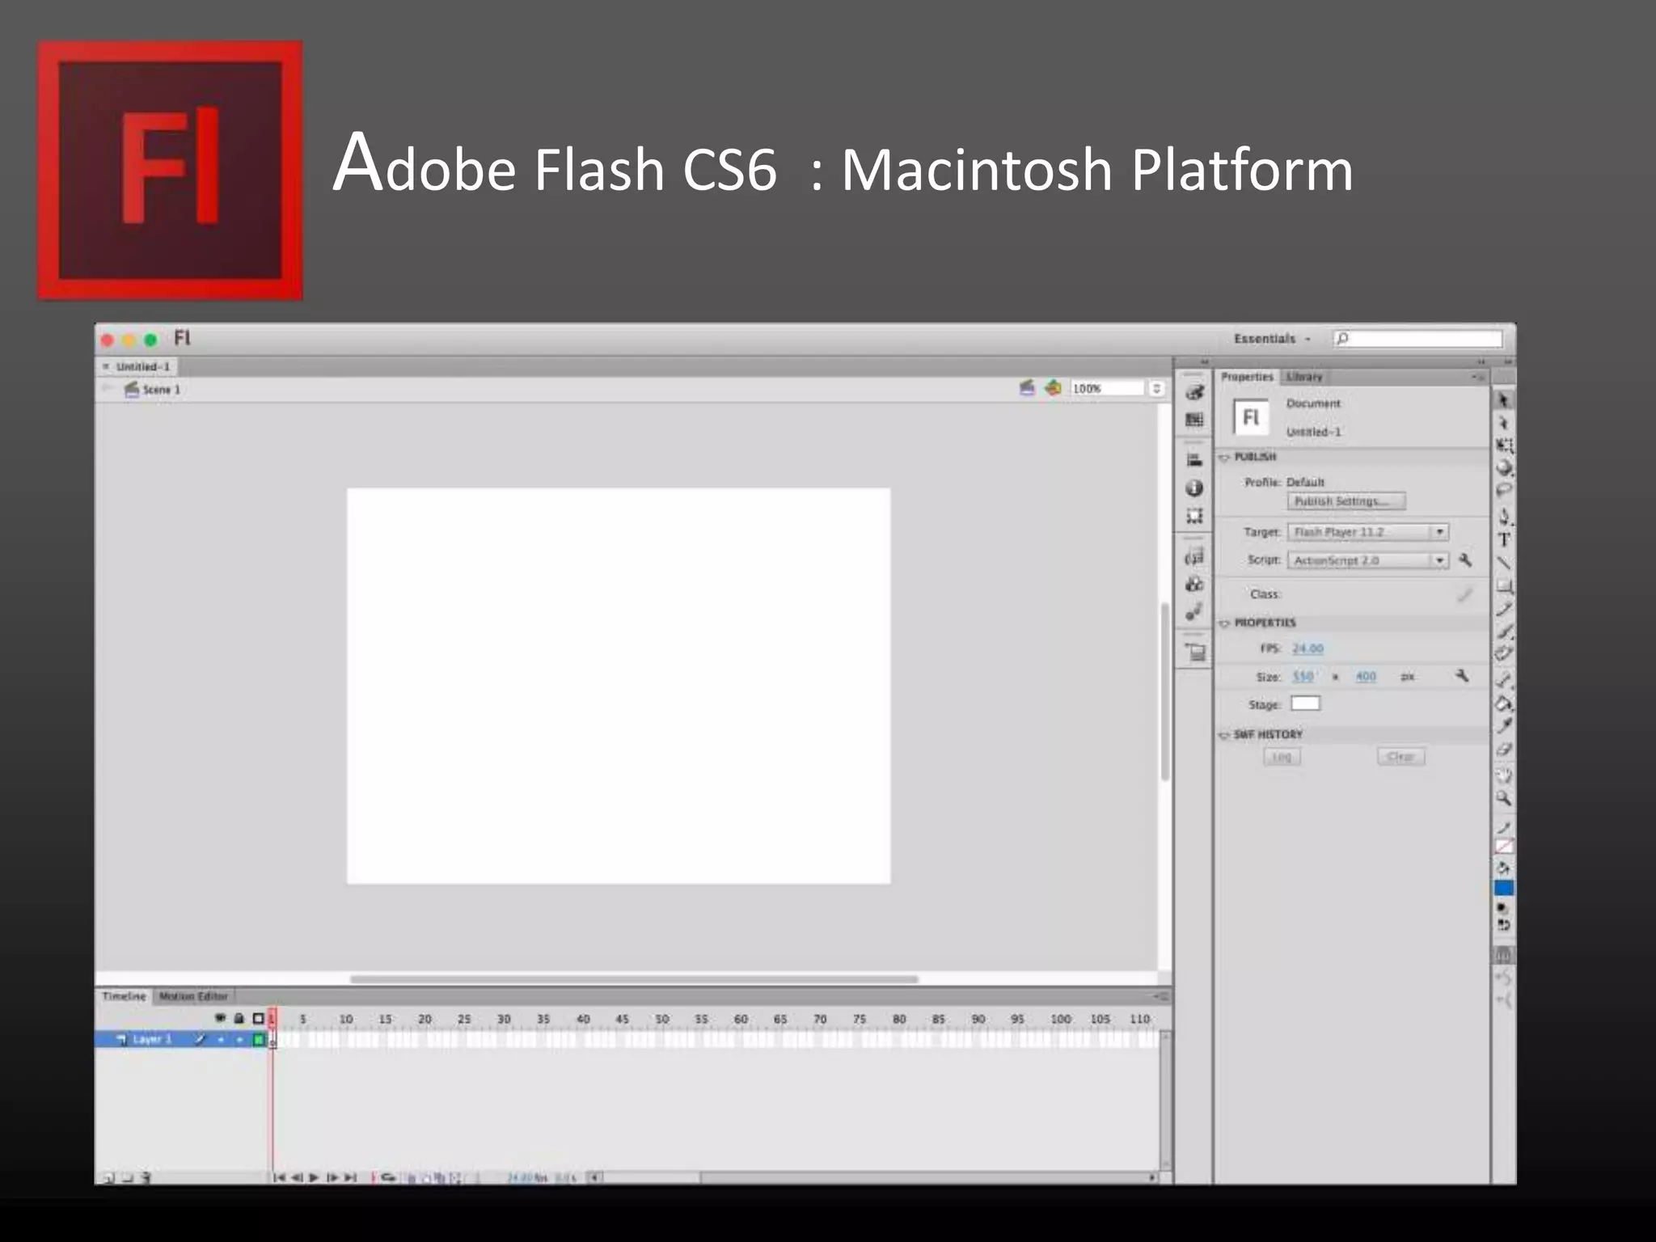1656x1242 pixels.
Task: Collapse the SWF HISTORY section
Action: click(x=1224, y=735)
